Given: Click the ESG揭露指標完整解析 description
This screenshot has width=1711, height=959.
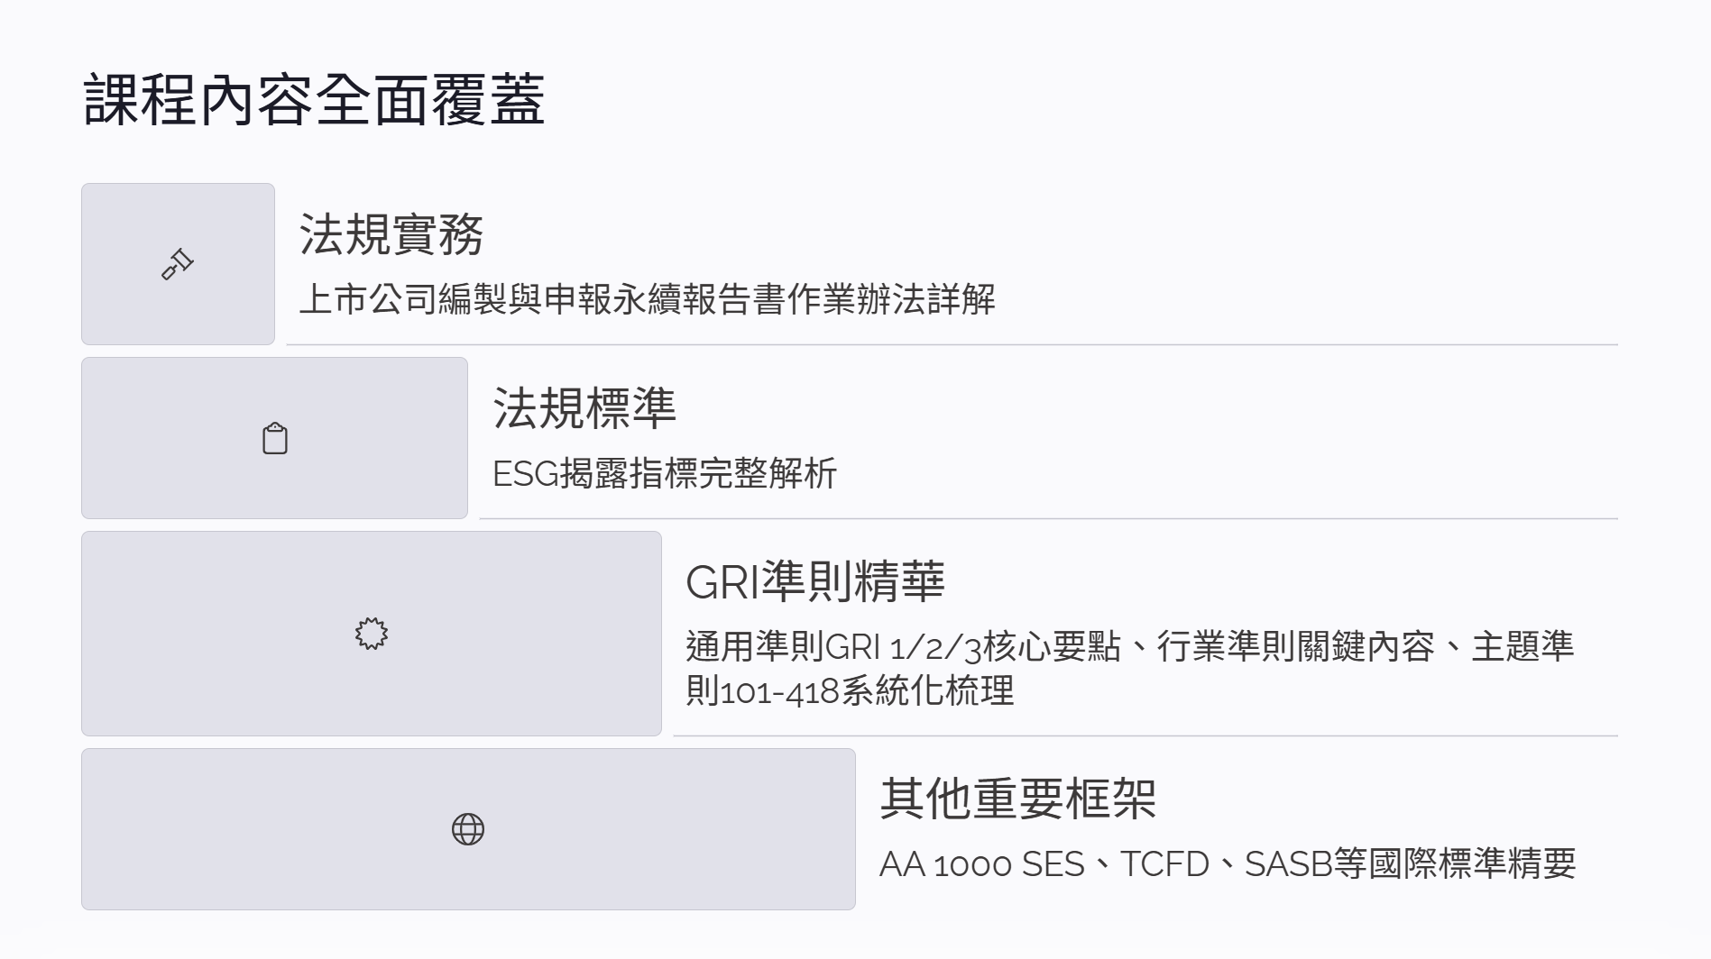Looking at the screenshot, I should 665,474.
